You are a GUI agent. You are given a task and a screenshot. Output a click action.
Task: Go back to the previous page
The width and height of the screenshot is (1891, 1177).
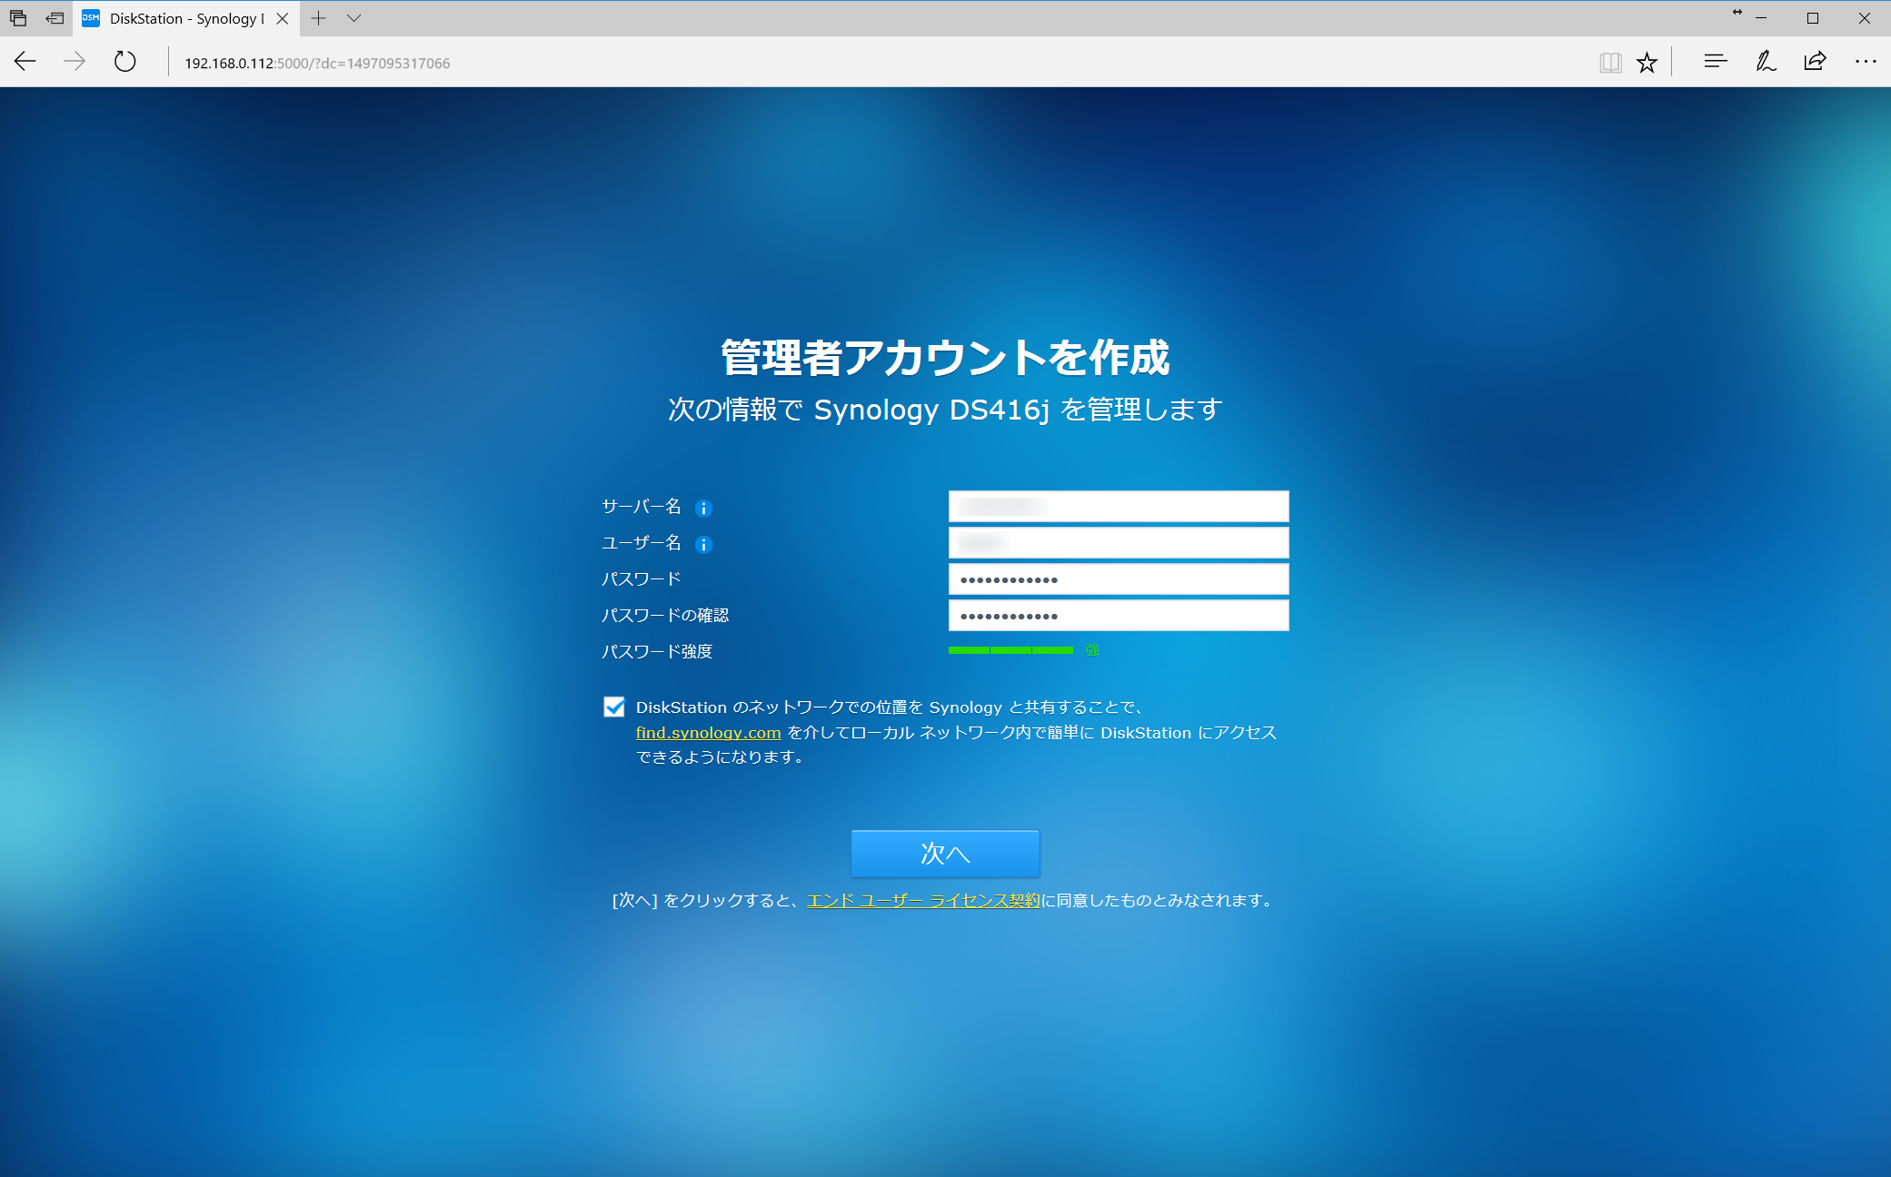(25, 62)
